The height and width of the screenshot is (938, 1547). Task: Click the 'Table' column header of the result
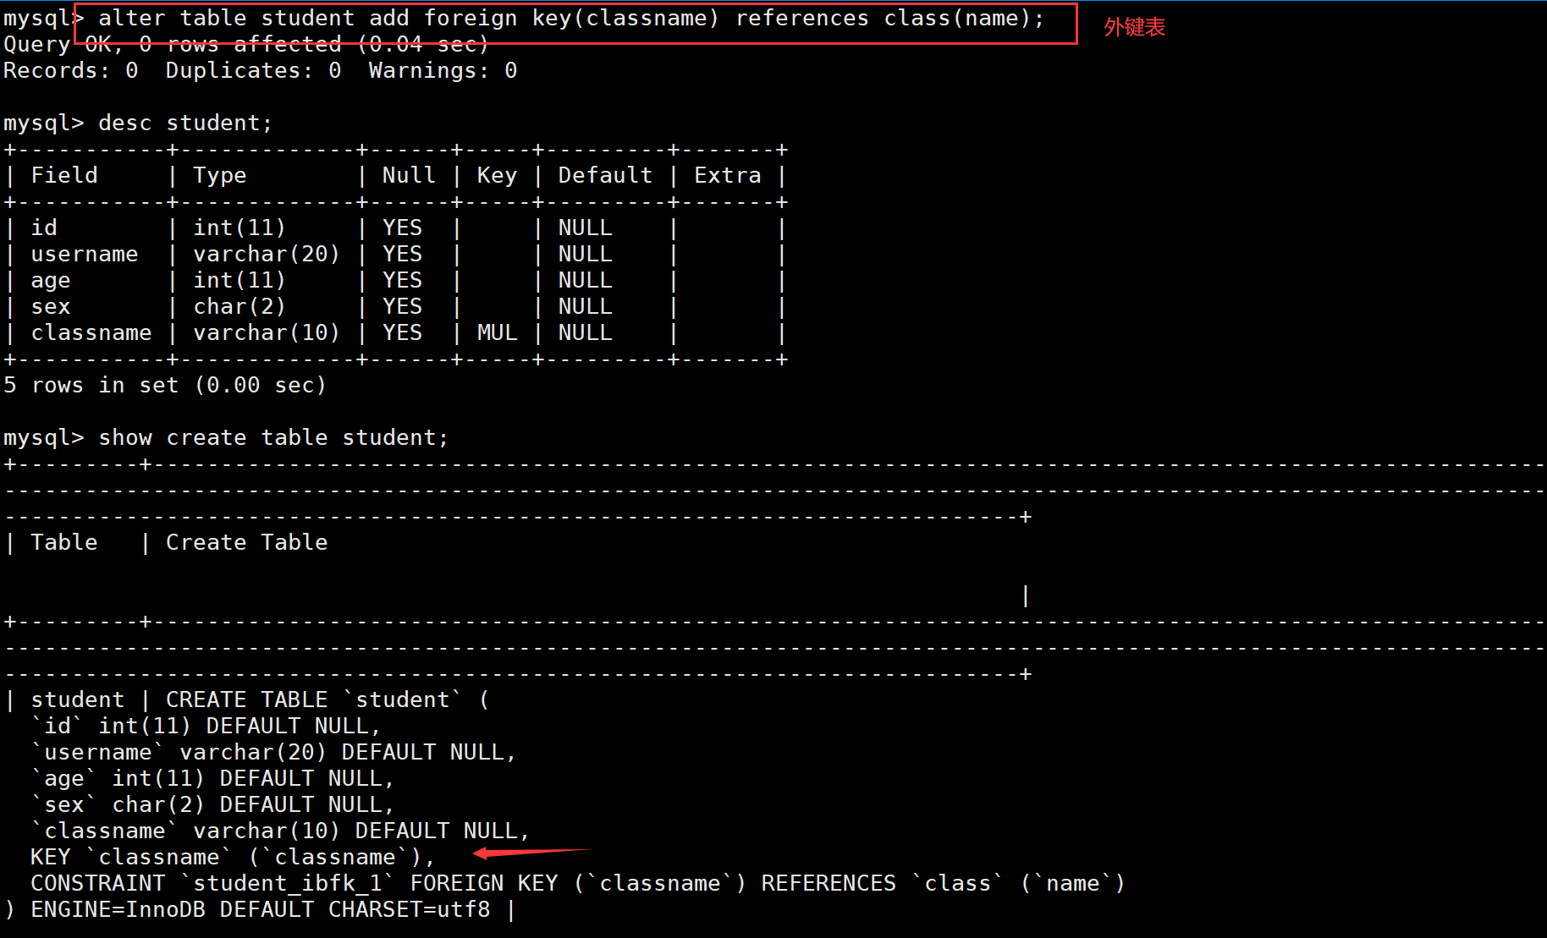(64, 543)
